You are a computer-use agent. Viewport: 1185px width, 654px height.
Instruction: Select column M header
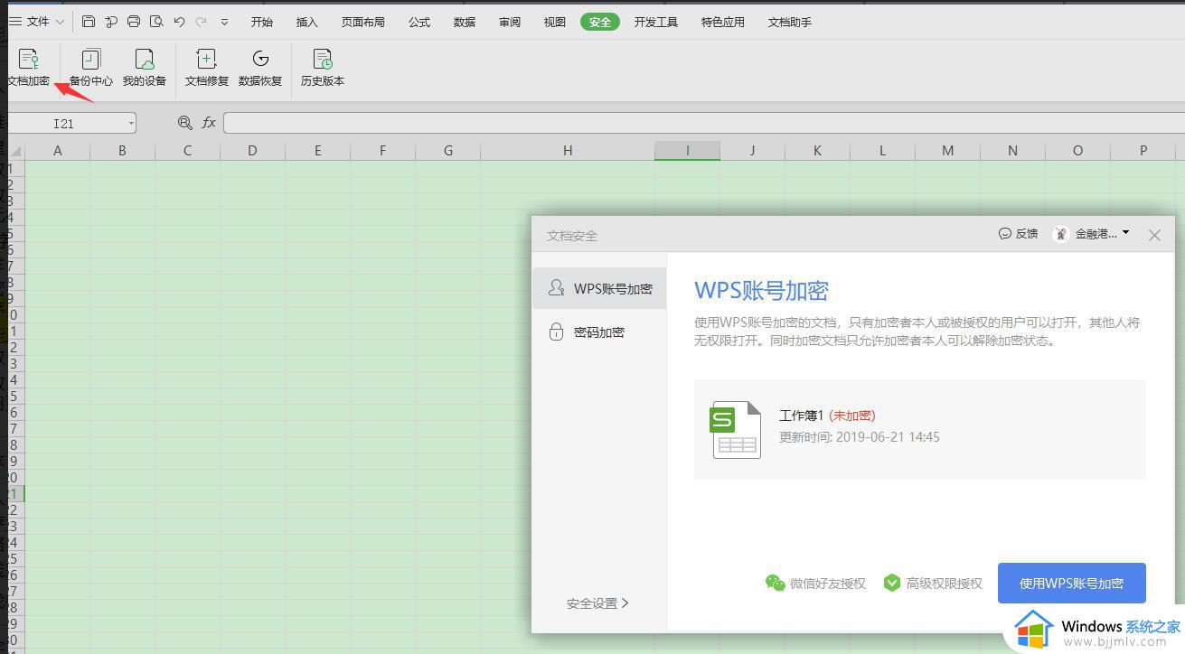947,151
